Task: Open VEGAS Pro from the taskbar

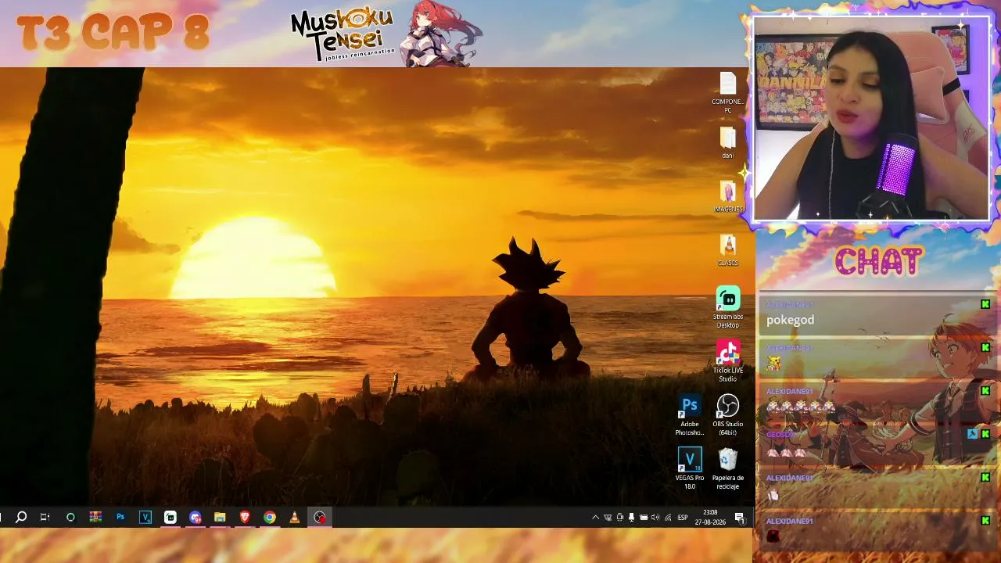Action: click(x=145, y=517)
